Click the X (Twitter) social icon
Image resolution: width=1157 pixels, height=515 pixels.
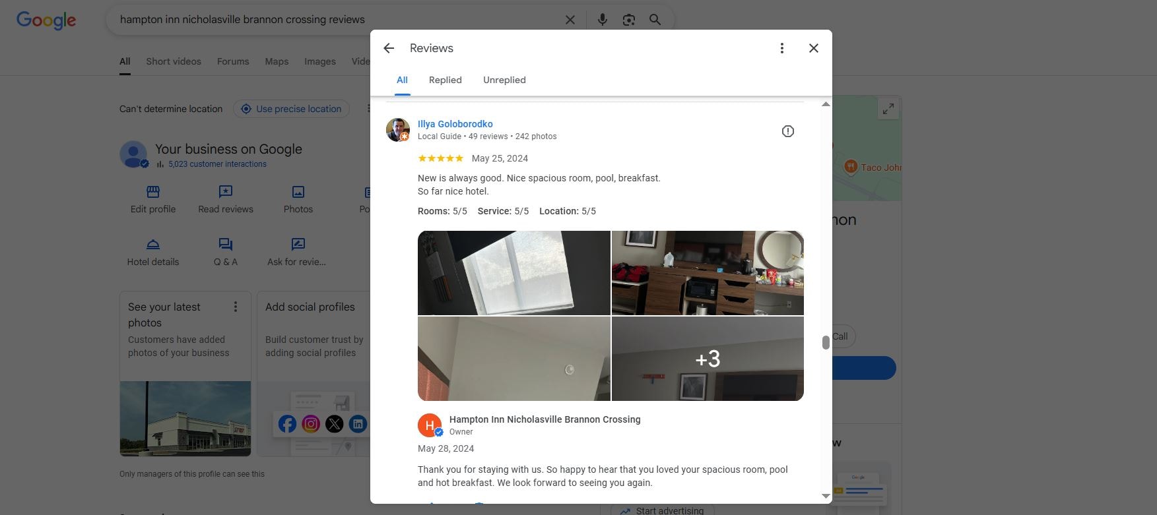[335, 423]
